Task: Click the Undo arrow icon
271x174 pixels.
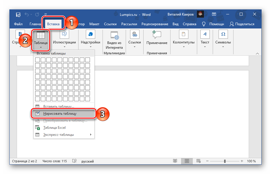Action: click(x=27, y=15)
